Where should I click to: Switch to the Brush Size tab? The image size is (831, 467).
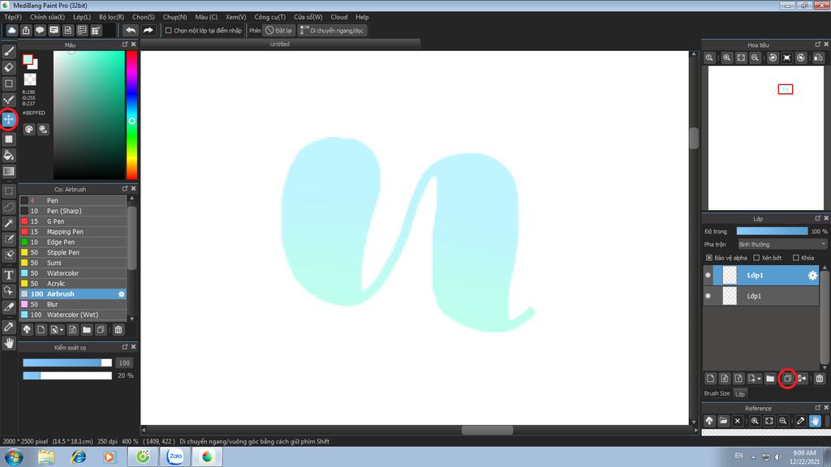pos(717,393)
